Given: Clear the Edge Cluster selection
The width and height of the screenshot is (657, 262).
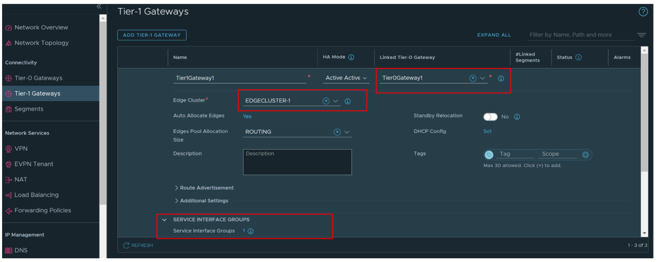Looking at the screenshot, I should 326,101.
